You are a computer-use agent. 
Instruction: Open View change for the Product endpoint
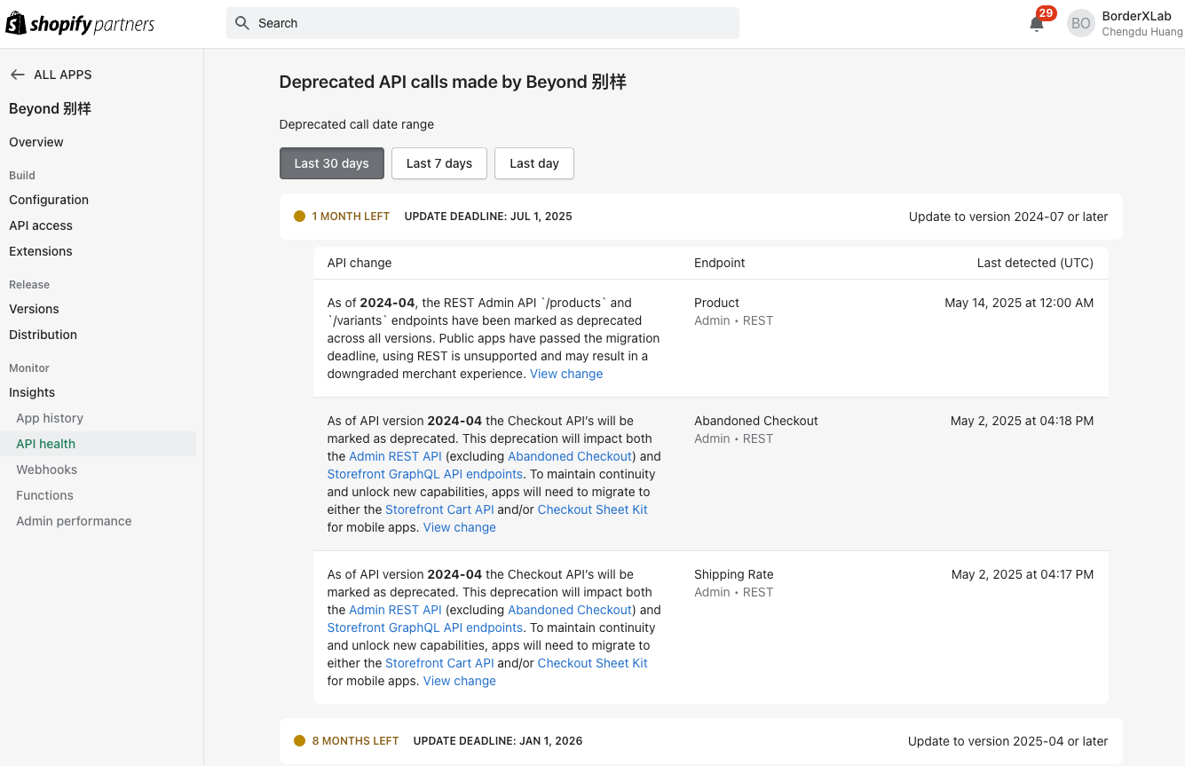tap(566, 374)
